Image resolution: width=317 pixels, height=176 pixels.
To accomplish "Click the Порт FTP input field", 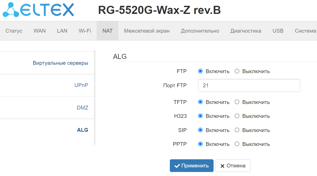I will tap(249, 85).
